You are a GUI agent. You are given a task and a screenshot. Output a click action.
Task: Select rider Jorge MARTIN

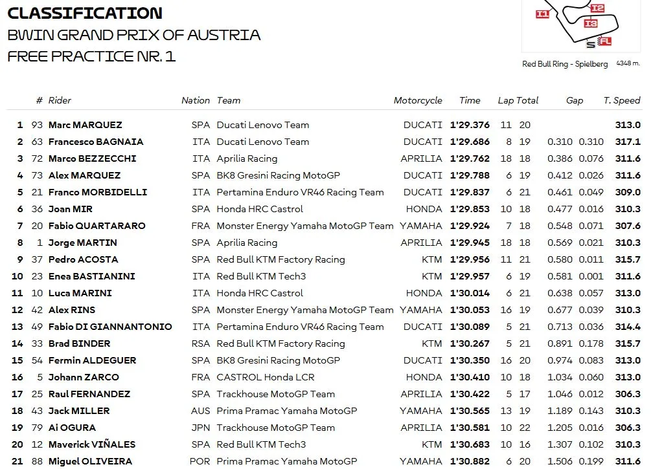pyautogui.click(x=83, y=243)
